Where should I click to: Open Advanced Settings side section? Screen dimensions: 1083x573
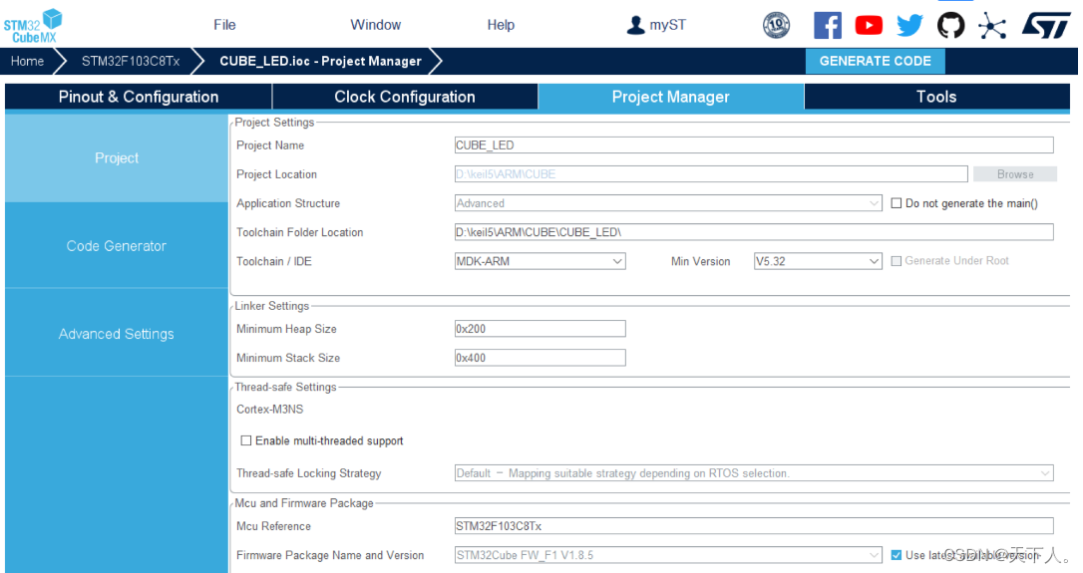[117, 334]
